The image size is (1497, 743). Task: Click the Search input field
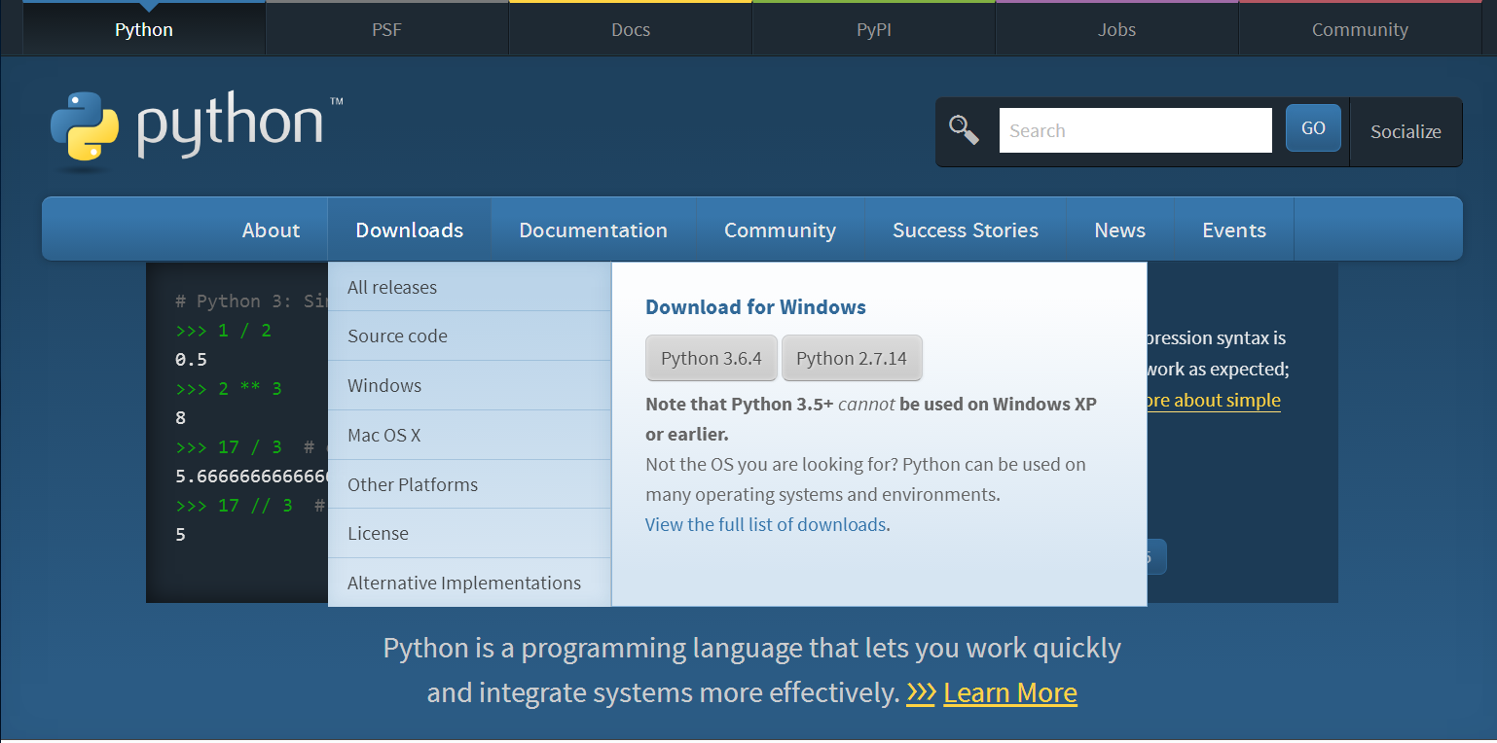[1135, 130]
